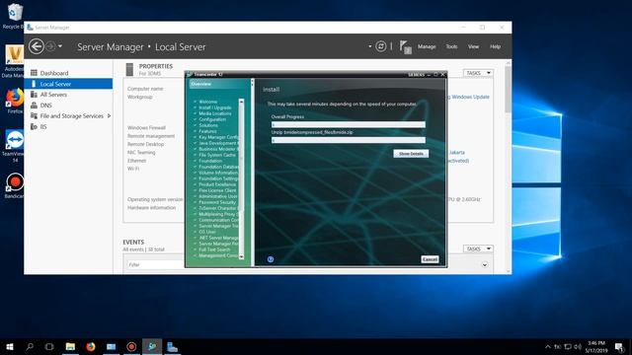Image resolution: width=632 pixels, height=355 pixels.
Task: Click the step list scroll-up arrow
Action: (241, 102)
